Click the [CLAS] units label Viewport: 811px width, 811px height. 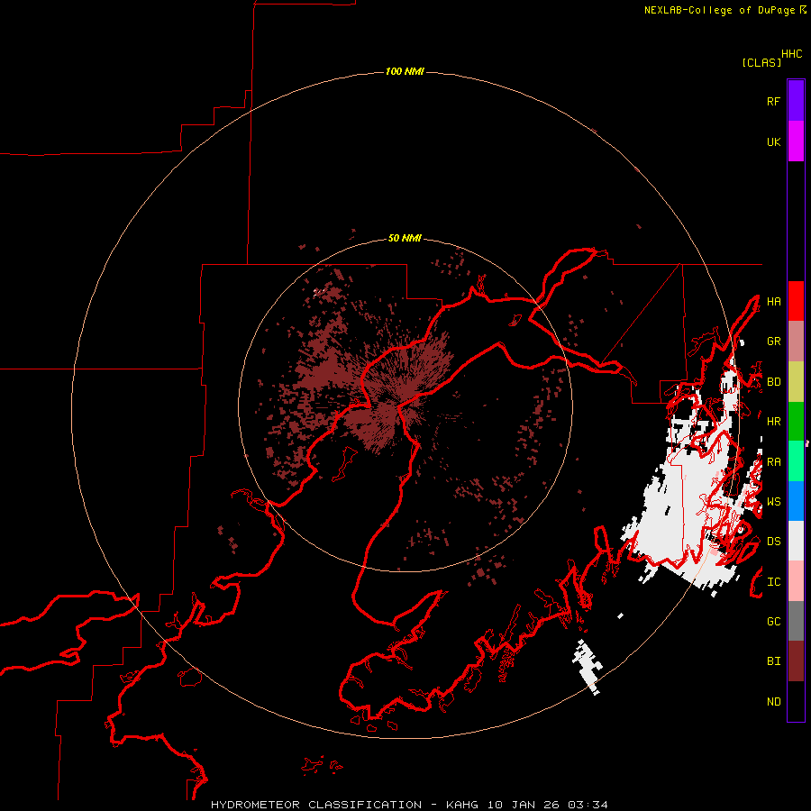(761, 62)
